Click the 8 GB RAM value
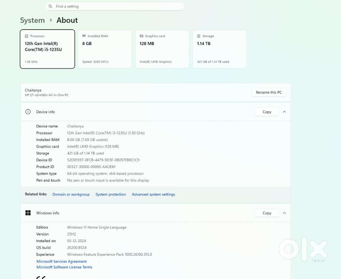 [x=87, y=44]
